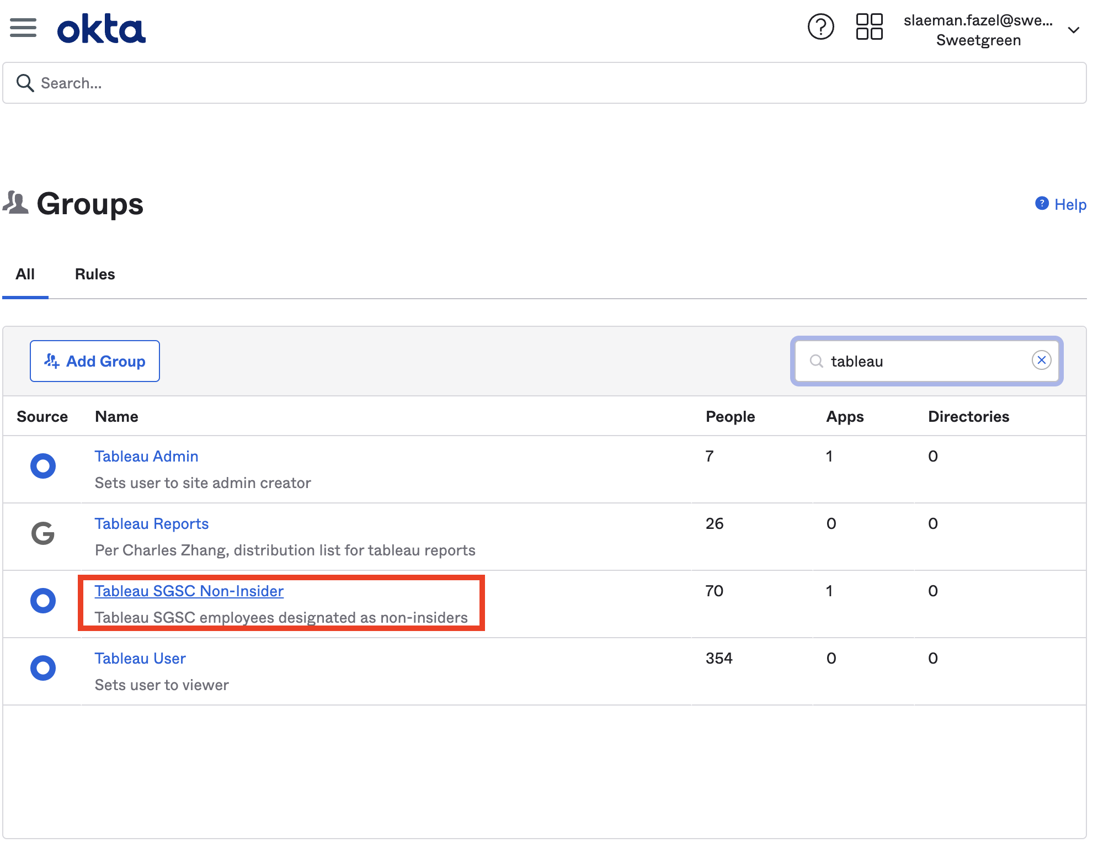
Task: Open the Tableau User group
Action: click(140, 659)
